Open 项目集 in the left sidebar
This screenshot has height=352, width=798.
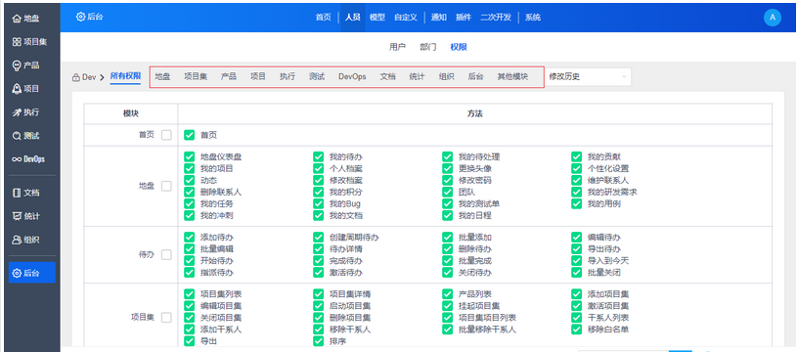29,42
